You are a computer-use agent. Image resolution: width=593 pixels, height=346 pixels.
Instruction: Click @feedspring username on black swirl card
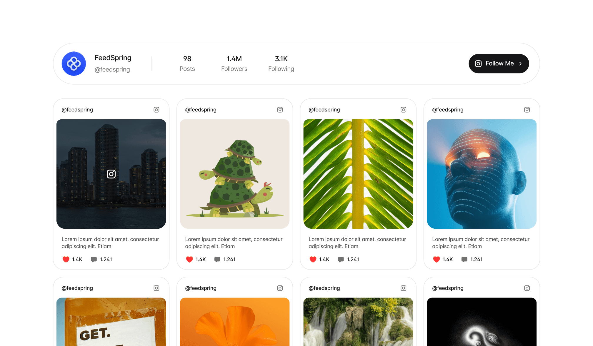point(448,288)
